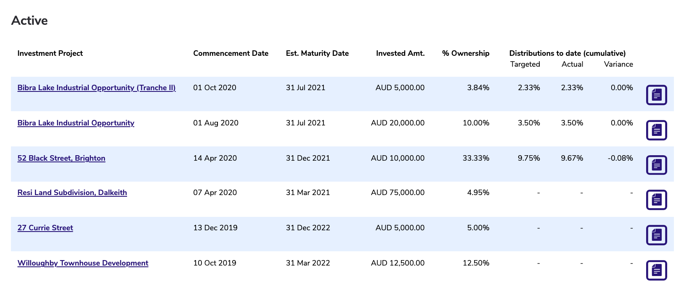This screenshot has width=684, height=297.
Task: Select the 4.95% ownership value
Action: (478, 193)
